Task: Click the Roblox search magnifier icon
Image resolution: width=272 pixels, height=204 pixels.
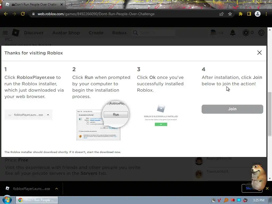Action: 135,33
